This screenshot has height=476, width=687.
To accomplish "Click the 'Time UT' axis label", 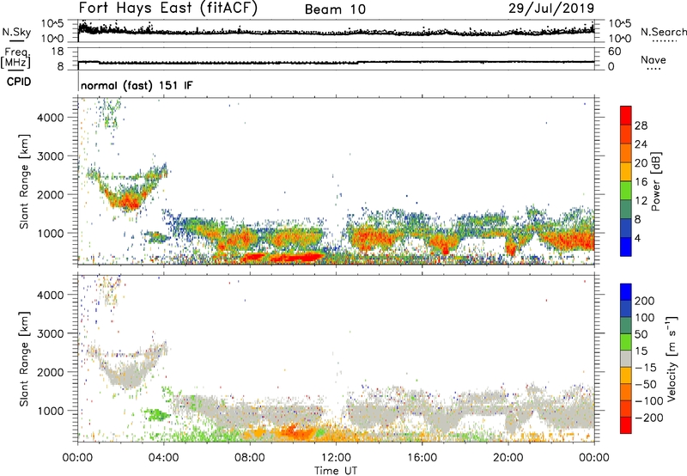I will coord(336,471).
